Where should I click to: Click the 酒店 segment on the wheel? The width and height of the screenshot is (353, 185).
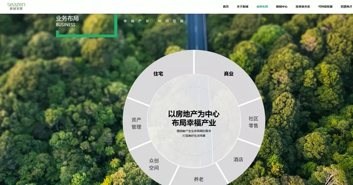(x=238, y=159)
